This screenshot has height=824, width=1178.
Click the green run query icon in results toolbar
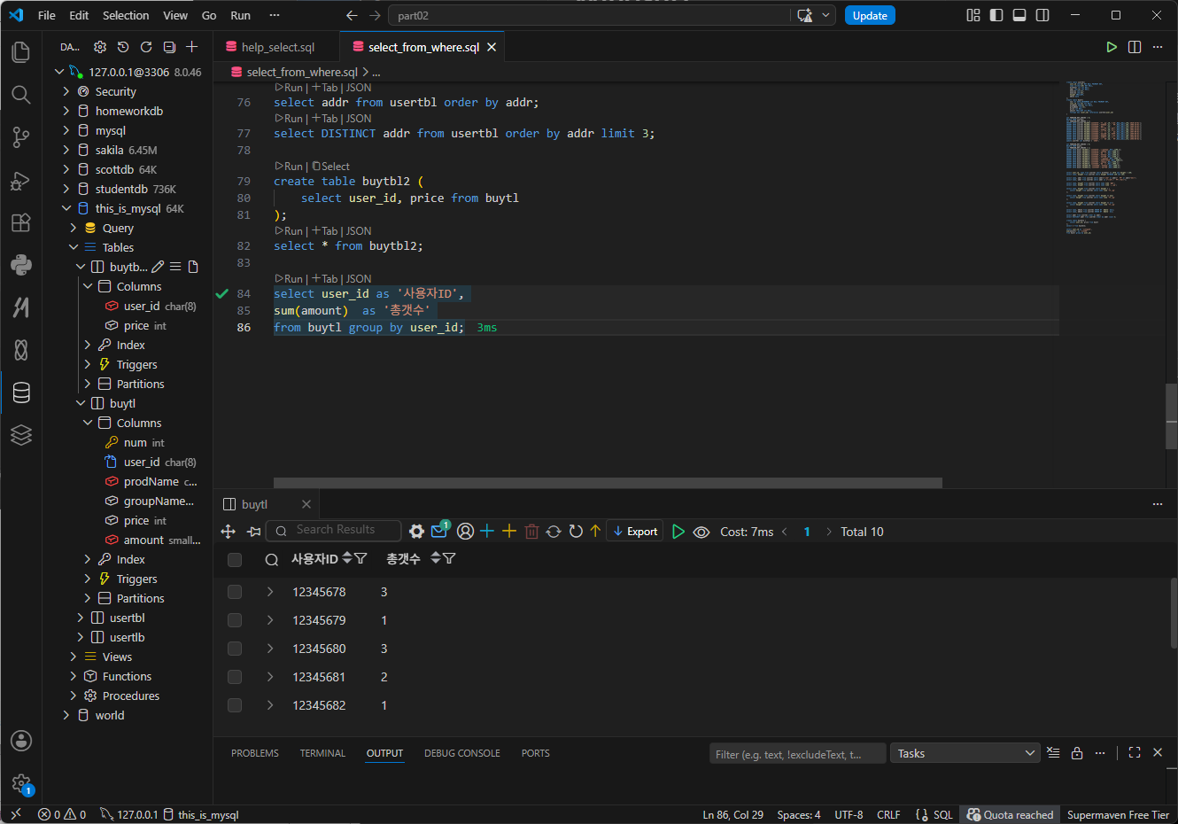pos(678,532)
